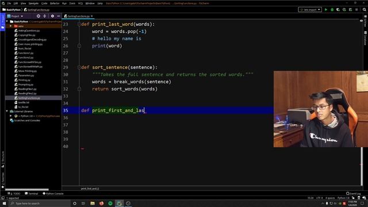
Task: Open the Python Console tab
Action: coord(53,194)
